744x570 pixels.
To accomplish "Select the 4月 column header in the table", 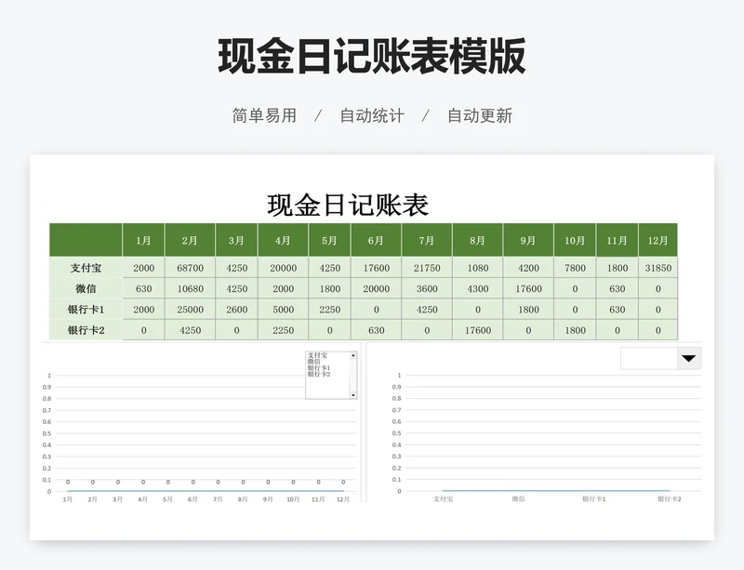I will click(x=283, y=241).
